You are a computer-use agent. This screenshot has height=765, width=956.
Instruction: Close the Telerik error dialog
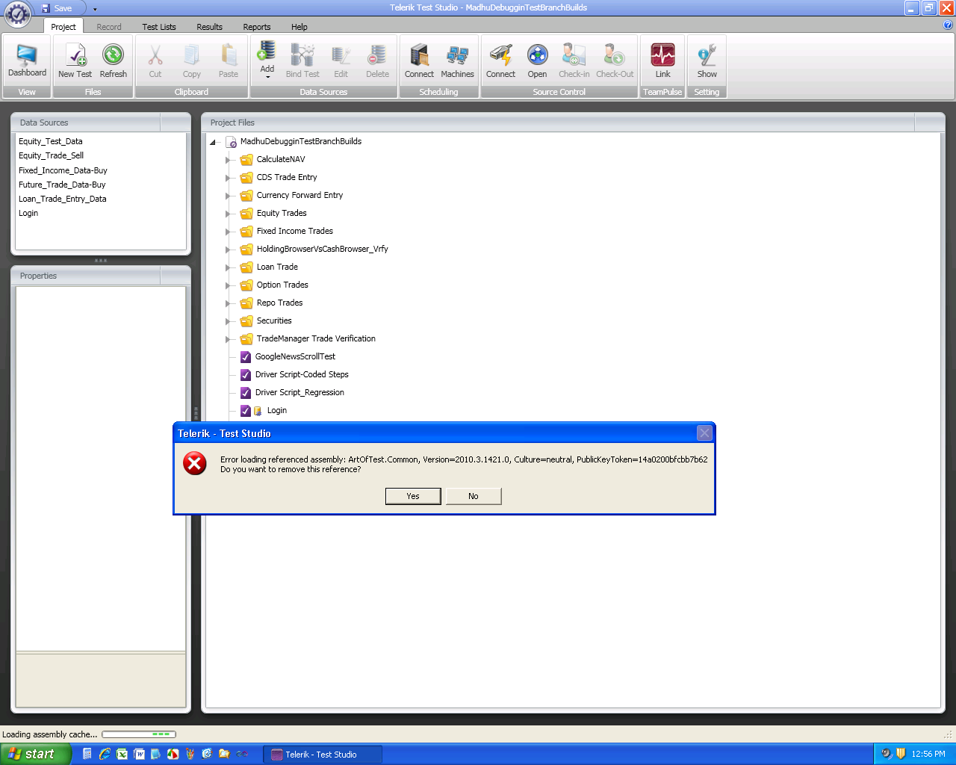click(704, 433)
